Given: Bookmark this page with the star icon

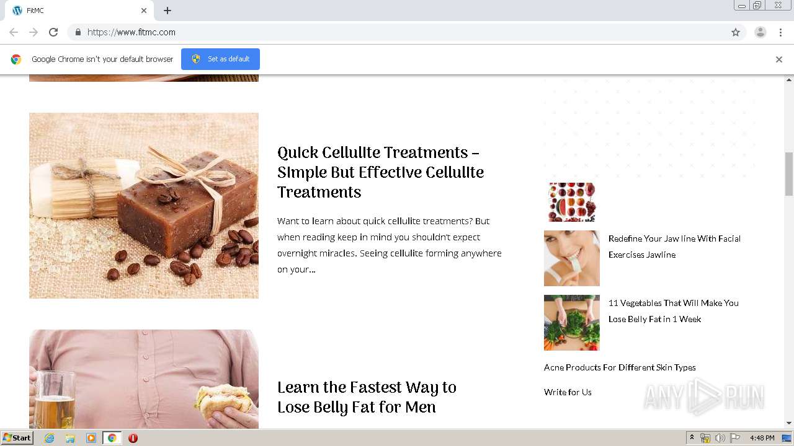Looking at the screenshot, I should click(x=736, y=32).
